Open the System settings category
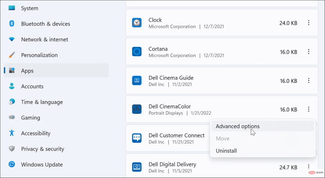This screenshot has width=325, height=178. pyautogui.click(x=30, y=8)
